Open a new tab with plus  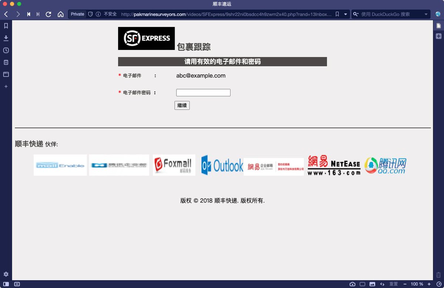[438, 36]
